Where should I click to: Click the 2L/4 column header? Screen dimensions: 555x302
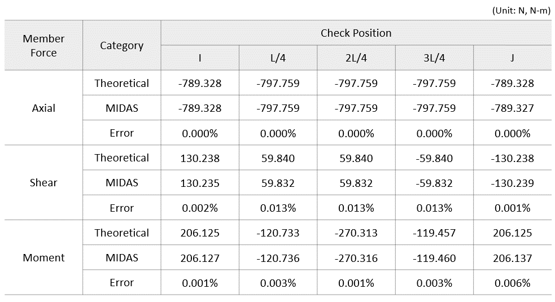pyautogui.click(x=356, y=58)
